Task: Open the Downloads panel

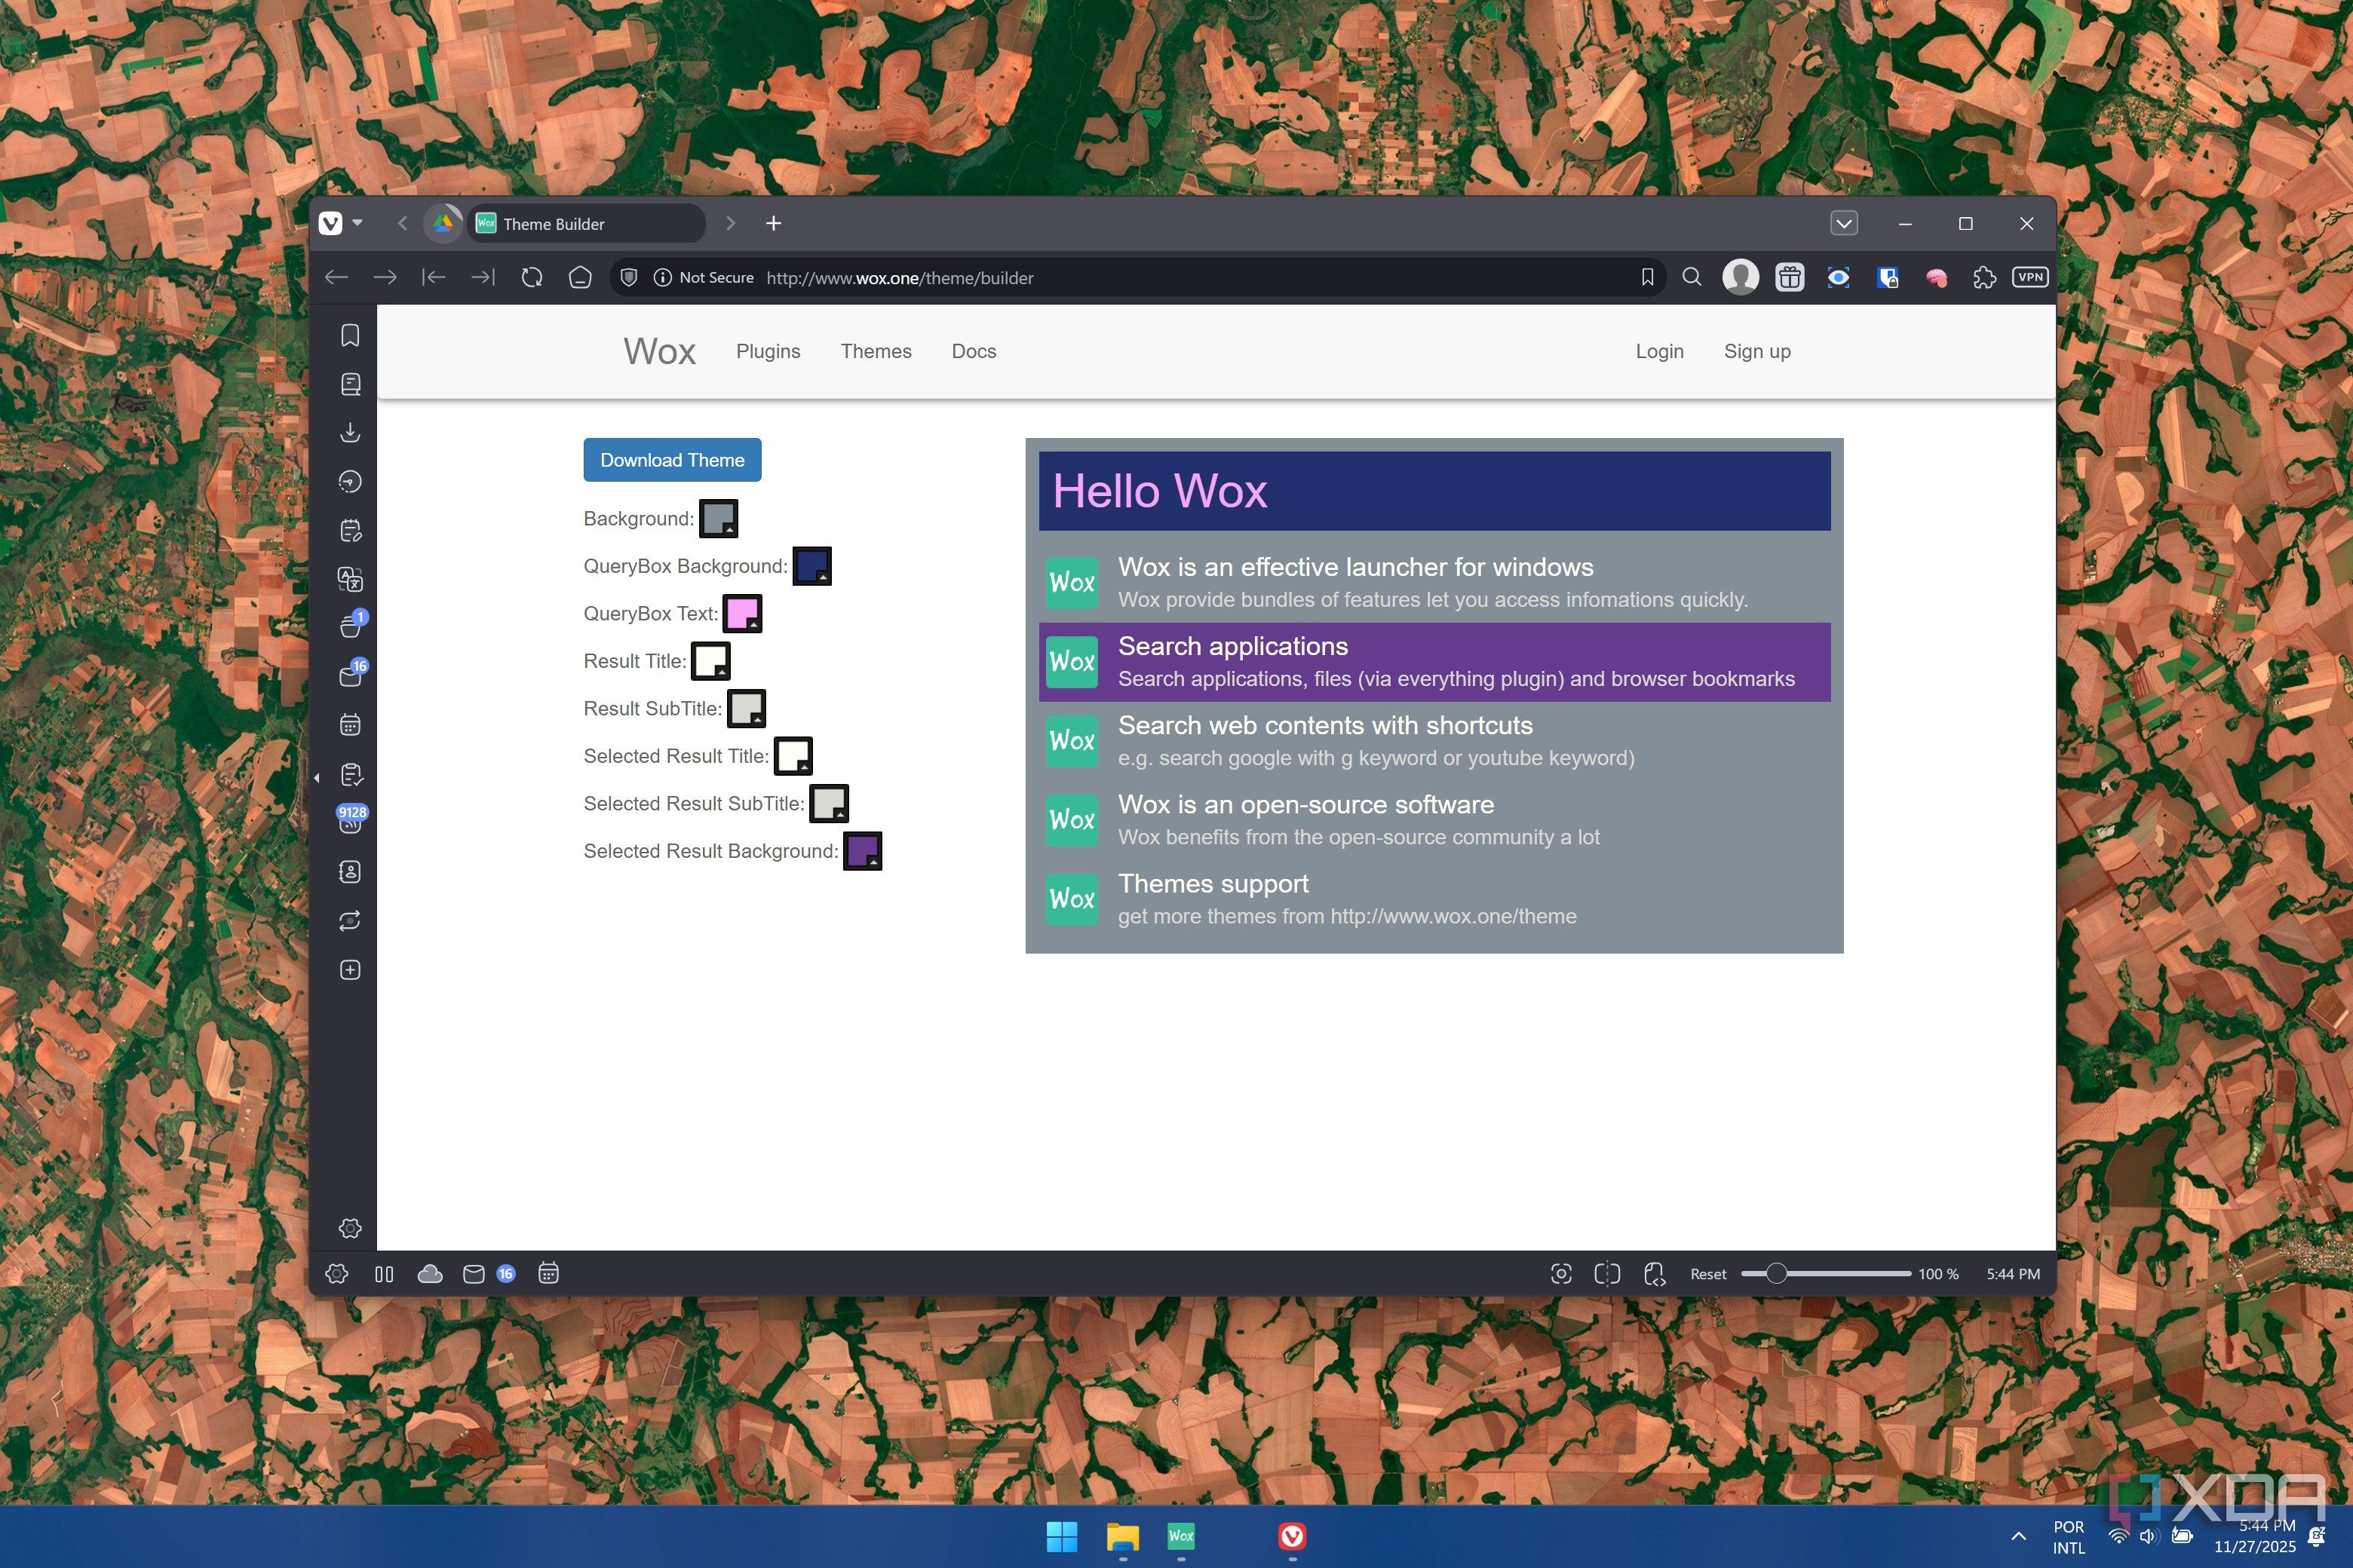Action: tap(350, 432)
